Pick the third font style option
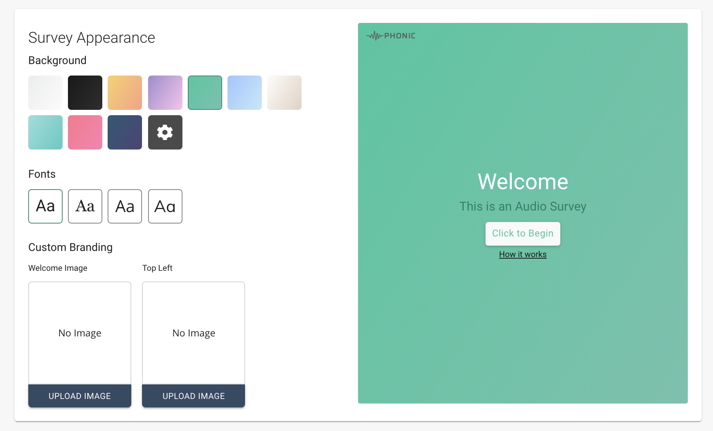 124,206
